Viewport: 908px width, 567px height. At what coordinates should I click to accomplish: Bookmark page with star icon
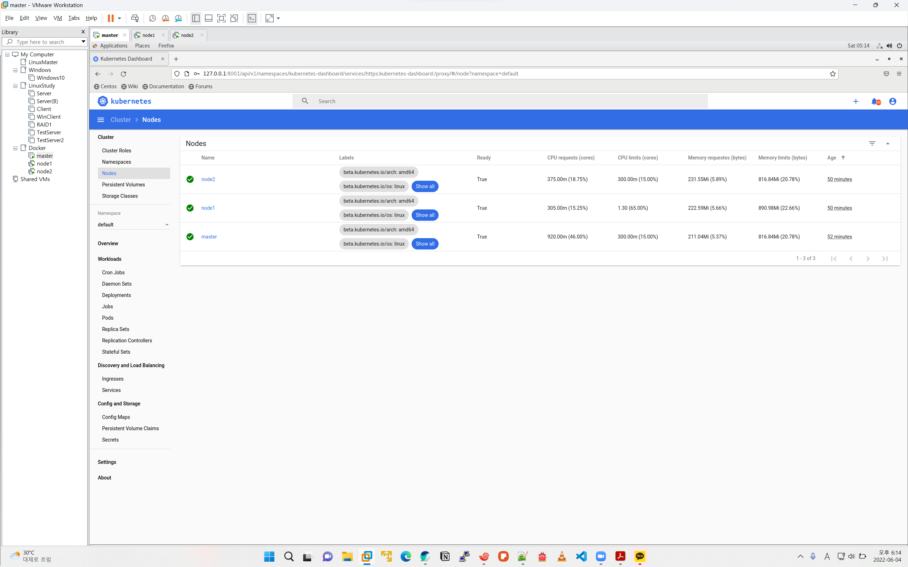tap(832, 74)
